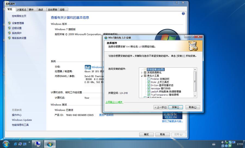Click the 3.0 experience index rating badge

click(x=88, y=67)
